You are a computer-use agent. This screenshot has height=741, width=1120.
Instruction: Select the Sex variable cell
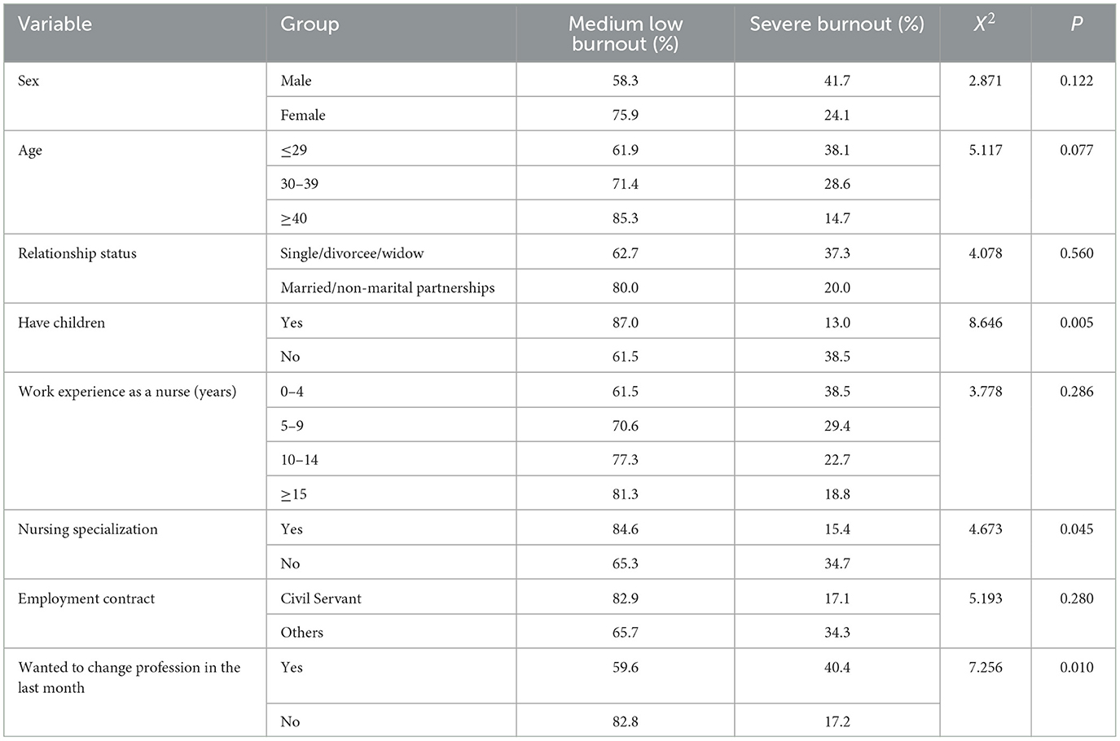[29, 81]
